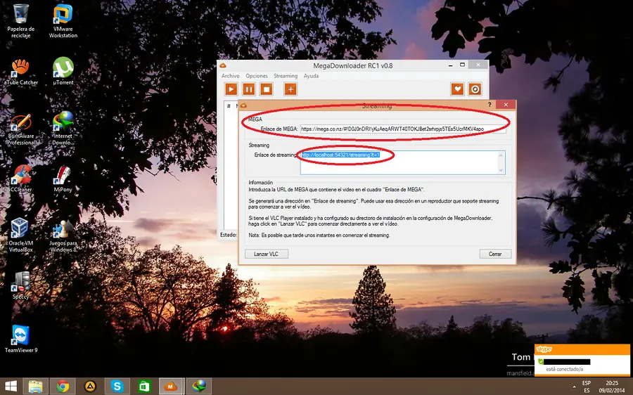
Task: Open the Windows Start button
Action: [11, 387]
